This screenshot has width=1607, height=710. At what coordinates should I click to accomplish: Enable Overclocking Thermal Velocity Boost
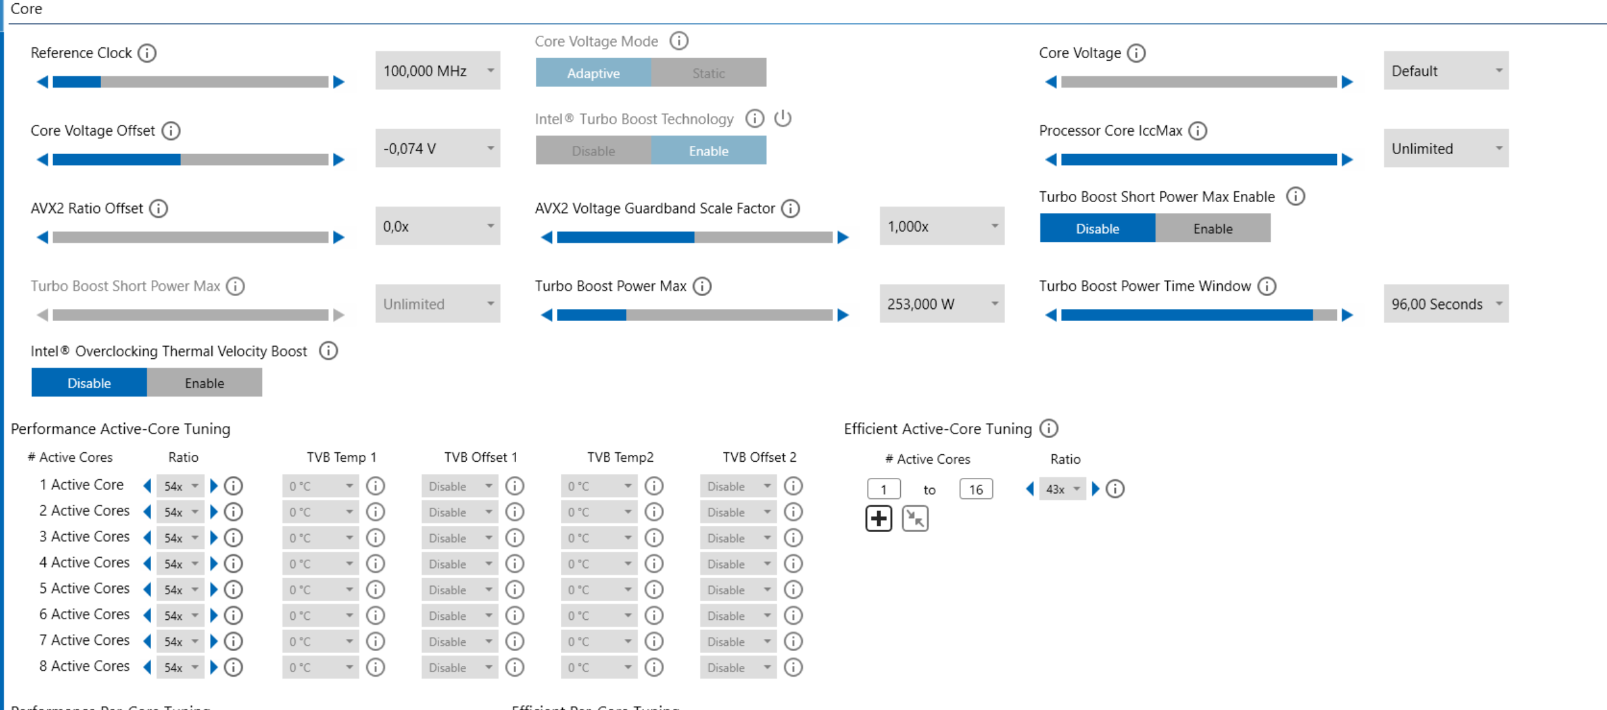[204, 383]
